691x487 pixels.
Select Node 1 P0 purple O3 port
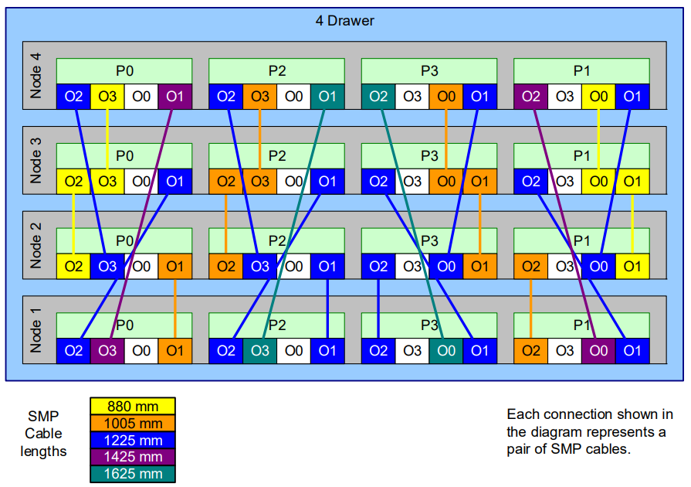107,351
